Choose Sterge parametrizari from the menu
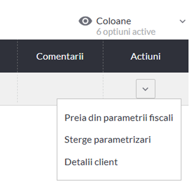Screen dimensions: 195x187 108,140
